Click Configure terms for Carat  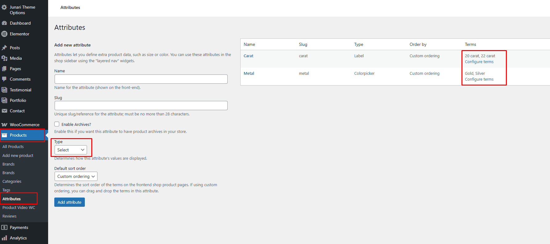[479, 62]
